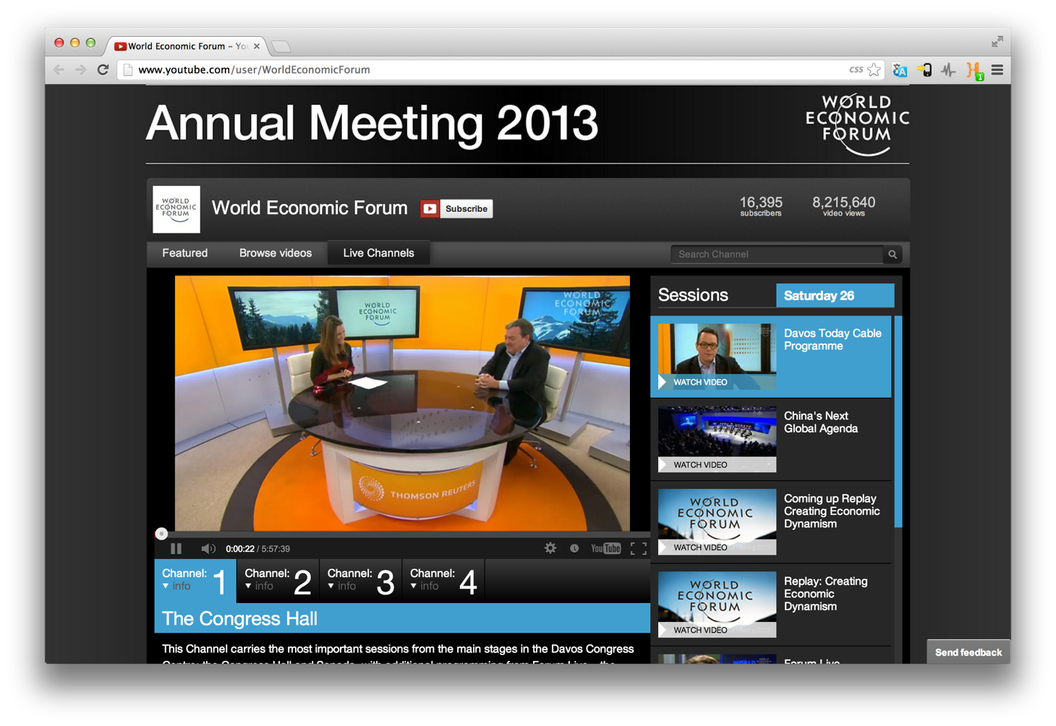Bookmark the page with the star icon
Image resolution: width=1056 pixels, height=726 pixels.
[874, 69]
